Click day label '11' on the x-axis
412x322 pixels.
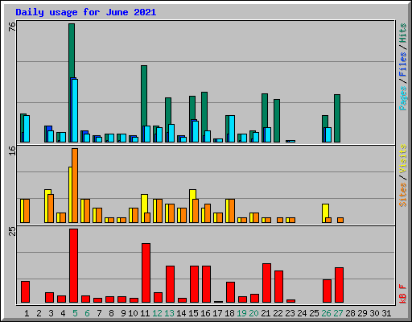coord(145,313)
